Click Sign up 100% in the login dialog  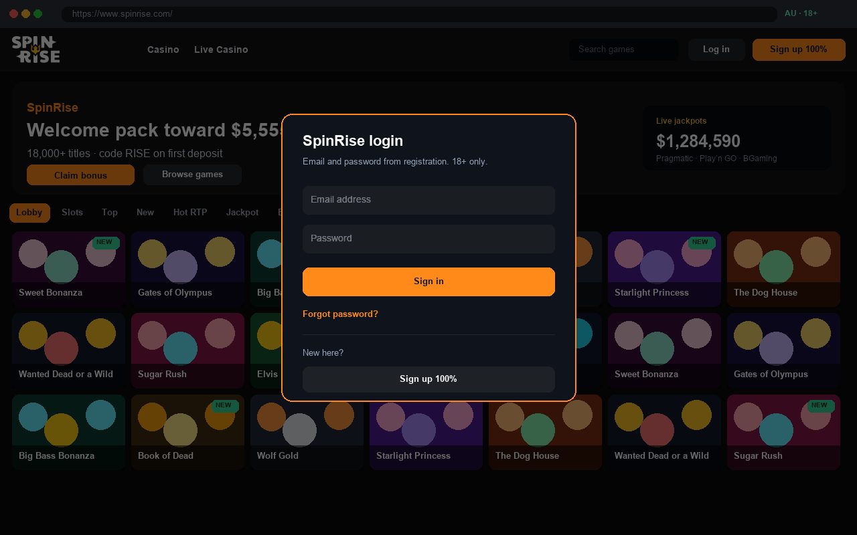[x=428, y=379]
